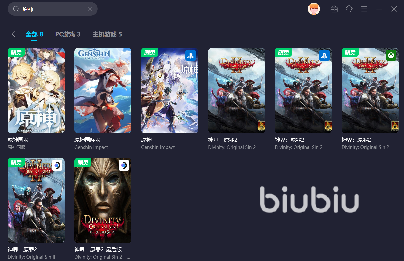This screenshot has height=261, width=404.
Task: Switch to the PC游戏 3 tab
Action: click(x=68, y=34)
